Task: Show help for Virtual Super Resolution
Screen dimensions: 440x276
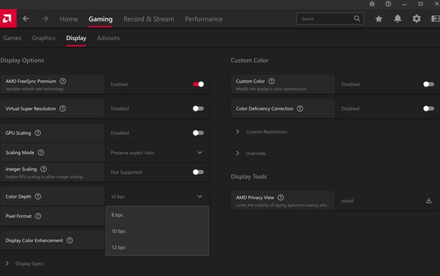Action: pyautogui.click(x=63, y=109)
